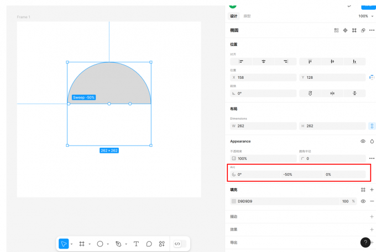This screenshot has width=376, height=252.
Task: Open more options in 椭圆 header
Action: point(372,30)
